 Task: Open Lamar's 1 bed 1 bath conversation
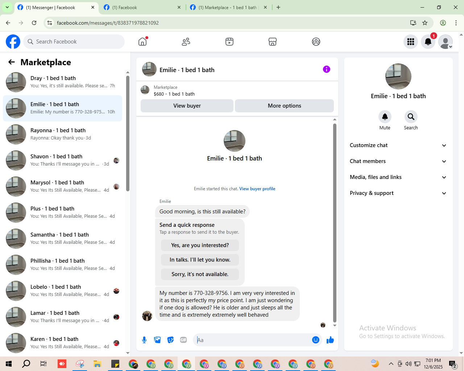coord(62,317)
